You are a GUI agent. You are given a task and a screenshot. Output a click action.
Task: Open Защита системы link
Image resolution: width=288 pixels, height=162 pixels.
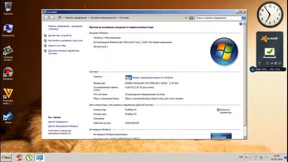click(57, 45)
